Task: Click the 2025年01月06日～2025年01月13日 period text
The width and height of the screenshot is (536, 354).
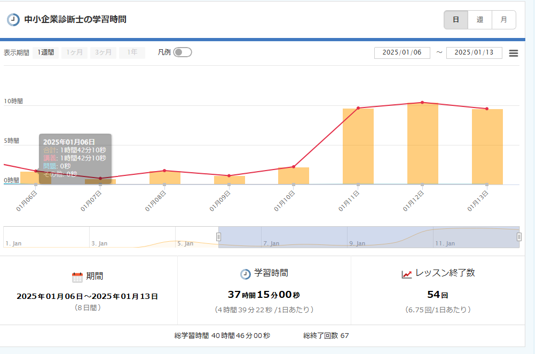Action: coord(88,296)
